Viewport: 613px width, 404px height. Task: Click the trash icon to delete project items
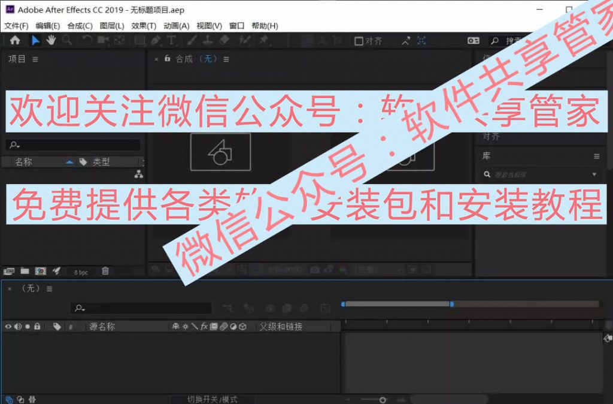[105, 271]
